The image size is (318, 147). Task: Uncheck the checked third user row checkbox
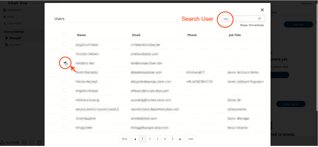65,62
